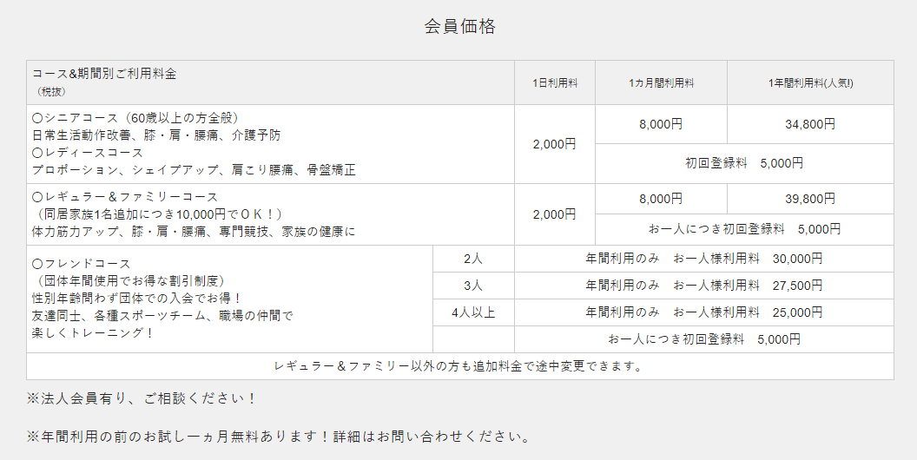Click the 日常生活動作改善 description line

click(156, 135)
